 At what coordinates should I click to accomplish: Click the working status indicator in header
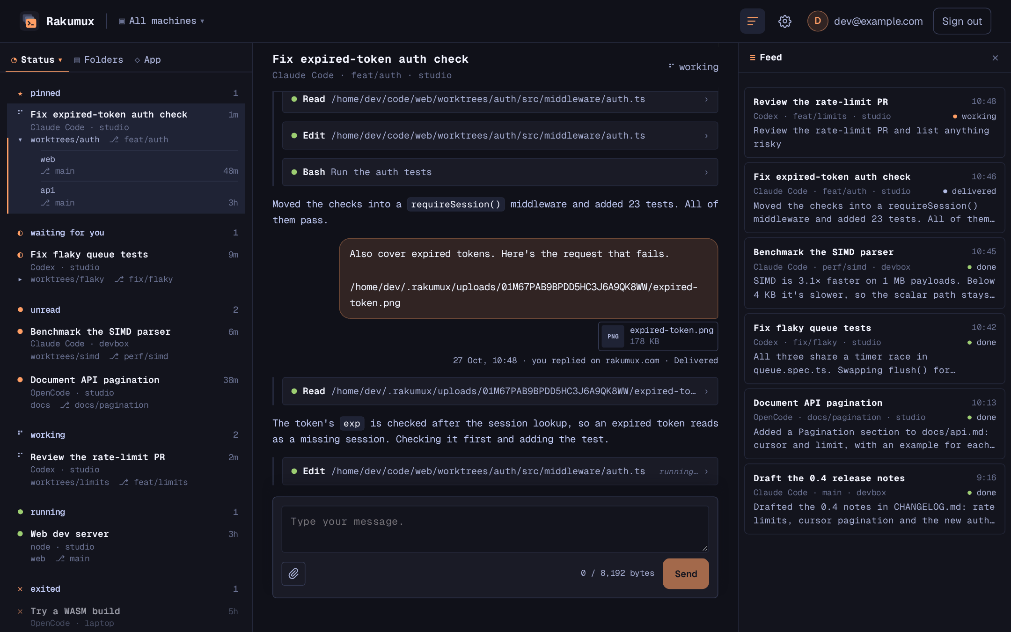tap(694, 67)
